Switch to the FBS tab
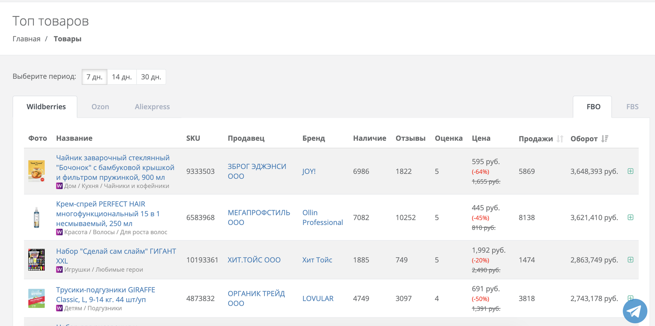This screenshot has width=655, height=326. tap(632, 107)
